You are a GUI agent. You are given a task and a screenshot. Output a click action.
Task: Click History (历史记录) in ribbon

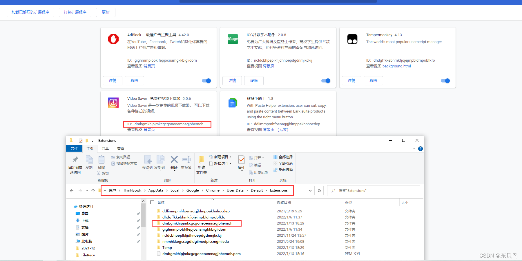258,172
